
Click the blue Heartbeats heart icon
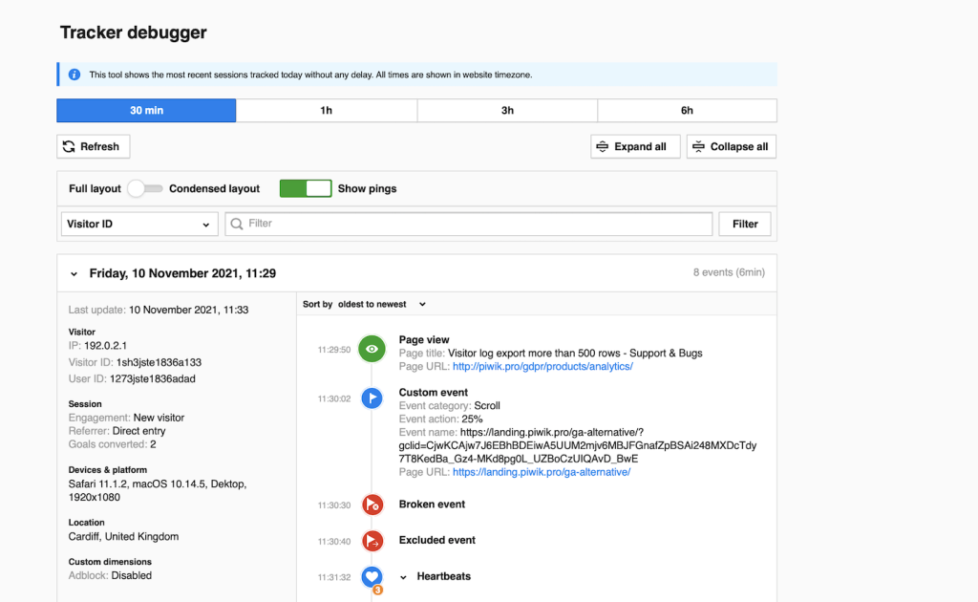click(x=372, y=576)
